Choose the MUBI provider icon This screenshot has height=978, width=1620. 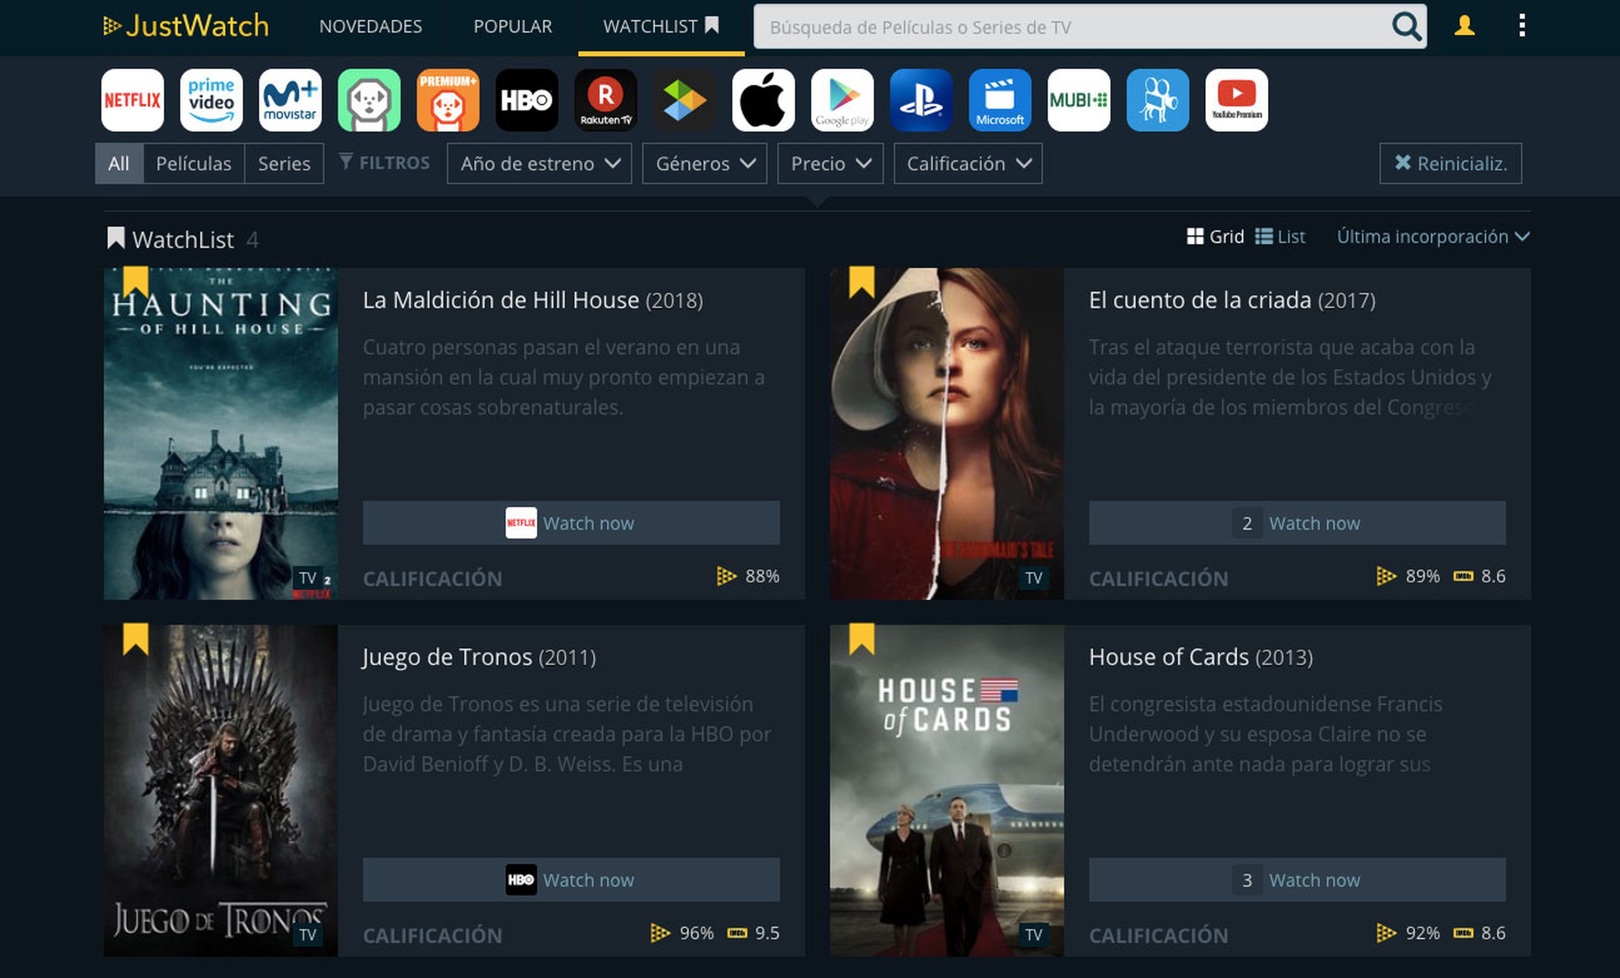(1078, 100)
